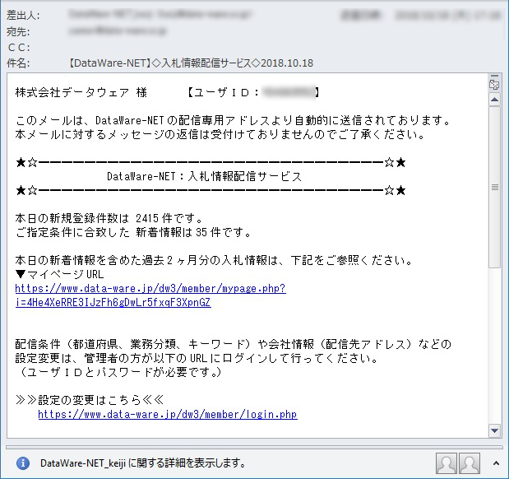
Task: Click the CC label
Action: point(19,48)
